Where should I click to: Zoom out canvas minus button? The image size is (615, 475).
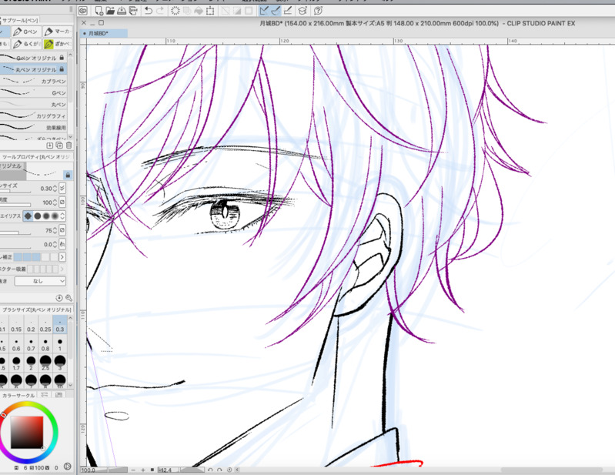133,470
